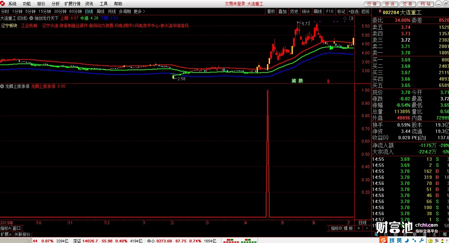Expand the 扩展 bottom tab
Viewport: 449px width, 243px height.
pyautogui.click(x=6, y=234)
